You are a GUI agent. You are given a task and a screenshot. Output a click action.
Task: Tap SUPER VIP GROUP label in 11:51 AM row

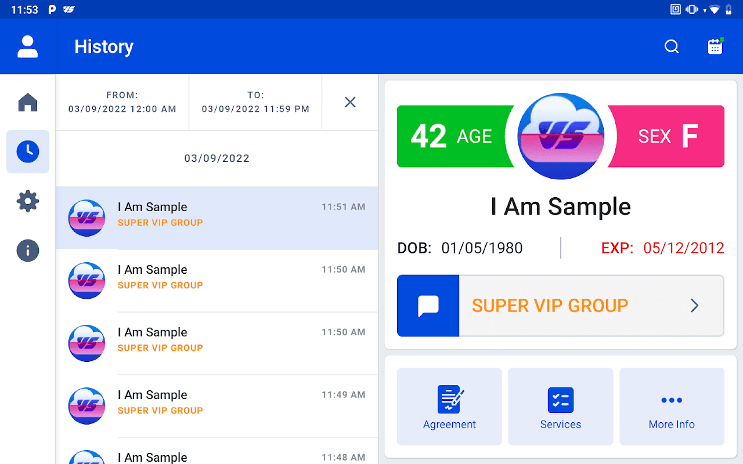pyautogui.click(x=160, y=223)
